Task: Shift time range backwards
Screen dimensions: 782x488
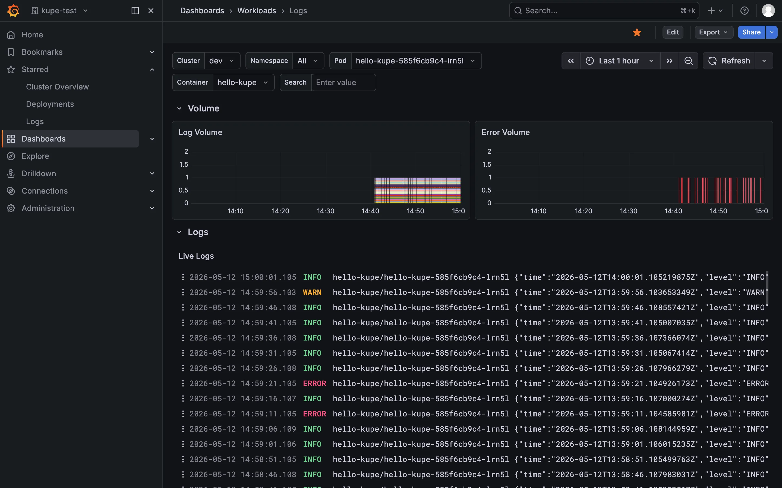Action: pos(571,61)
